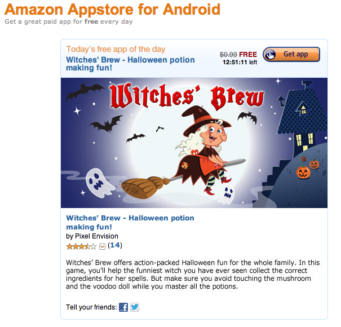Select the by Pixel Envision developer text
The height and width of the screenshot is (327, 341).
click(x=92, y=236)
